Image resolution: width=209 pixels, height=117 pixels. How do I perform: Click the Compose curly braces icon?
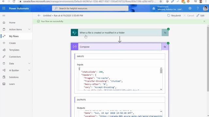[74, 47]
